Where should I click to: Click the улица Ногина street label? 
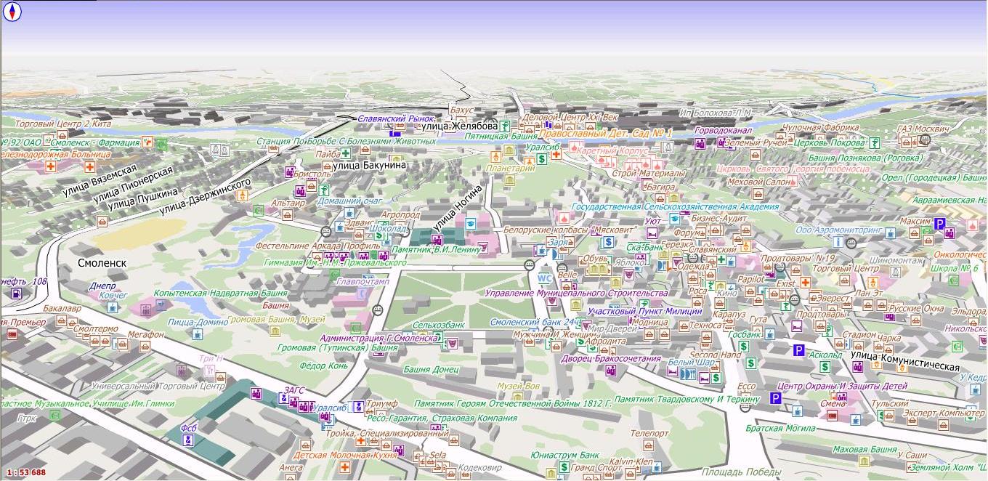[457, 208]
